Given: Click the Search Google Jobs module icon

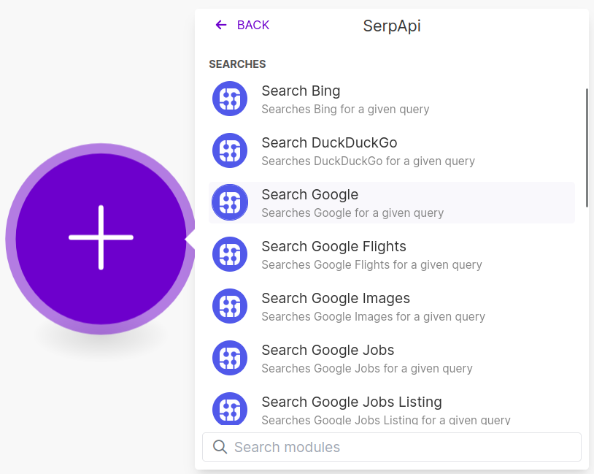Looking at the screenshot, I should tap(230, 358).
